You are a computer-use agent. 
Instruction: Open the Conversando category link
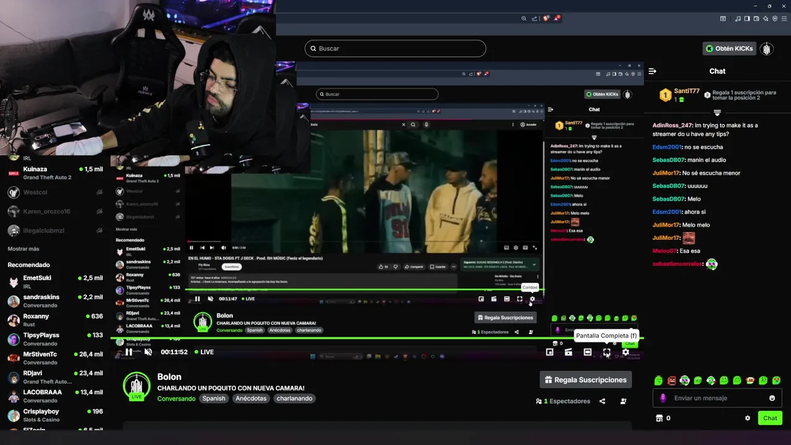pyautogui.click(x=176, y=399)
